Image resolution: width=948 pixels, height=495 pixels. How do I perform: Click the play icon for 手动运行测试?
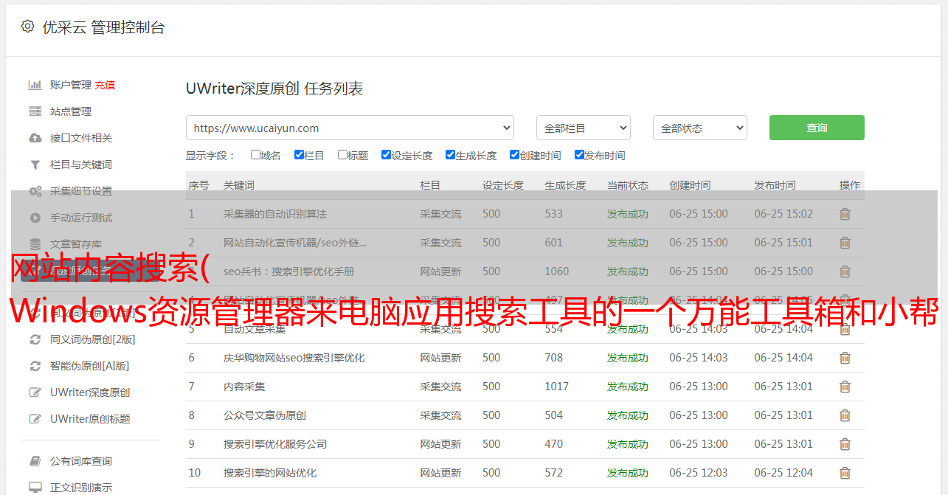click(x=35, y=218)
